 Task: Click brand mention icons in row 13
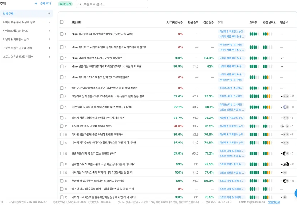285,153
